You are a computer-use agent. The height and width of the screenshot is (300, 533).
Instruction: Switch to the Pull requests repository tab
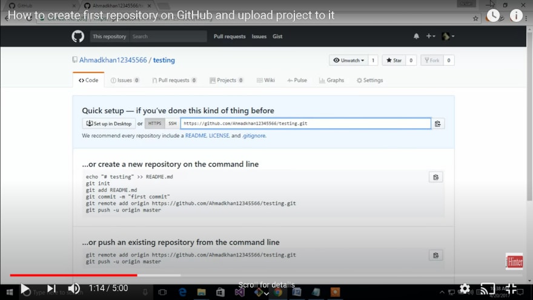point(174,80)
